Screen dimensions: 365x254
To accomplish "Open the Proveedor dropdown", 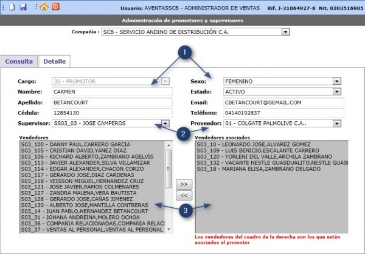I will pos(336,124).
